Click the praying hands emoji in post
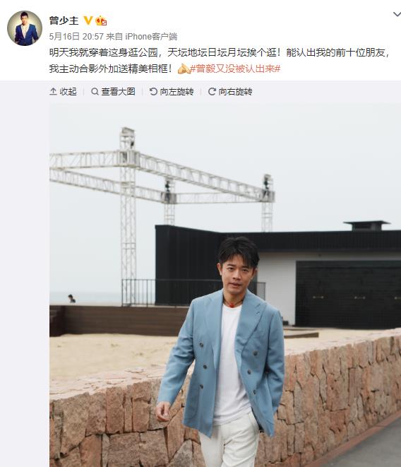This screenshot has width=401, height=467. (184, 69)
